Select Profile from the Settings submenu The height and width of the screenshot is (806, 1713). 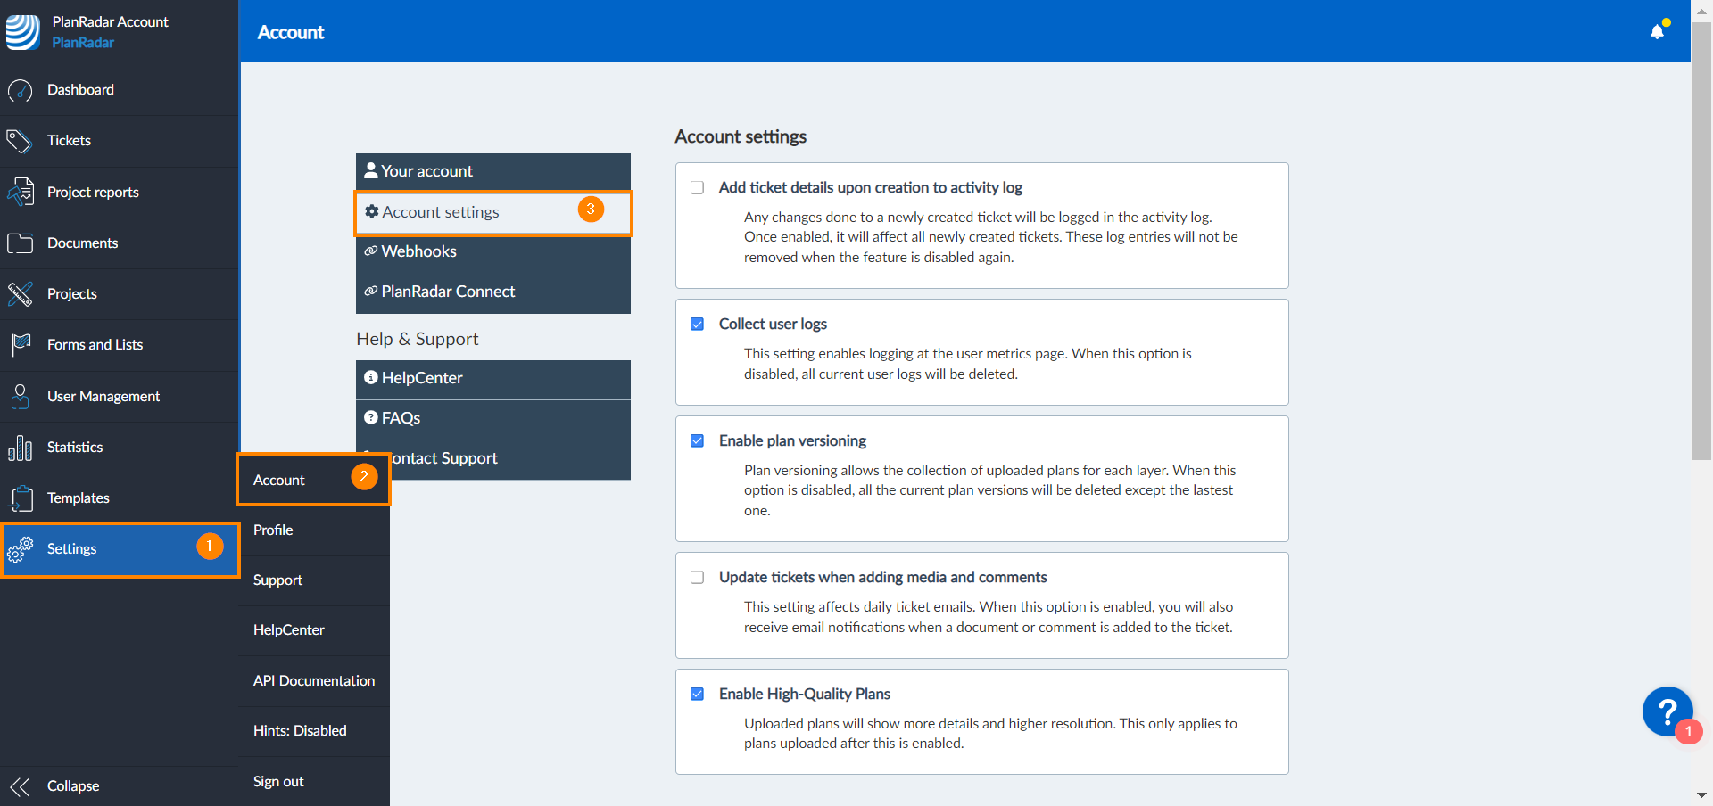click(x=273, y=530)
